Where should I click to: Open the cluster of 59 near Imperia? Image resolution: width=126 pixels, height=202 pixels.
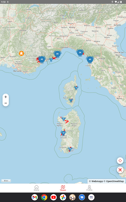point(57,54)
